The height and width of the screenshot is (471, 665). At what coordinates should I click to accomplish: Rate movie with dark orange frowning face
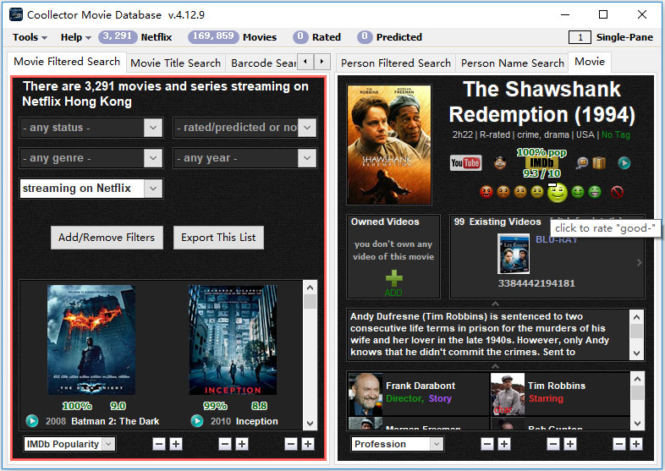[503, 193]
